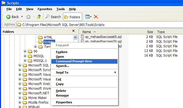The image size is (183, 108).
Task: Expand the Mozilla Firefox folder node
Action: click(x=20, y=102)
